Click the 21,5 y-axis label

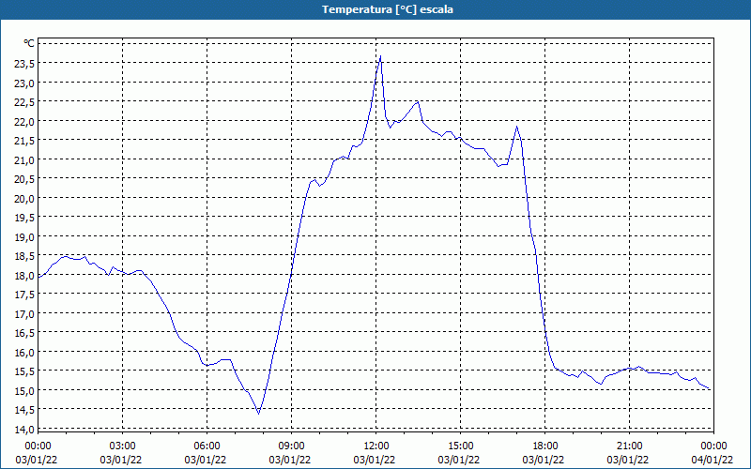tap(25, 141)
